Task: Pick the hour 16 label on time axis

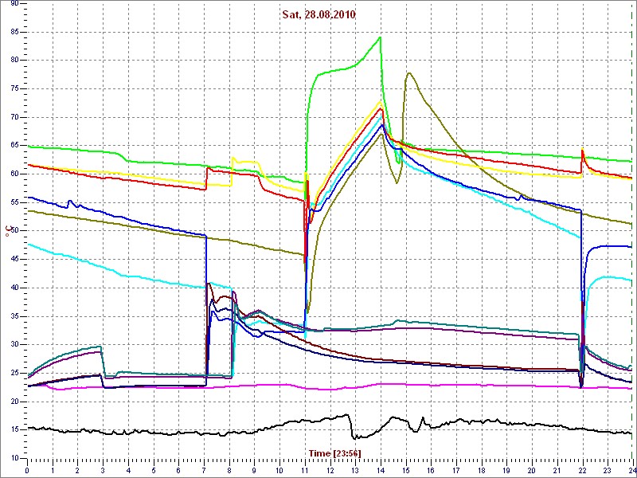Action: point(430,469)
